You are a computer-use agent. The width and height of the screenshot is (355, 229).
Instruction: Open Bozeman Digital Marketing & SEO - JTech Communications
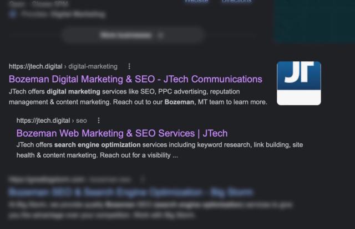(x=135, y=79)
